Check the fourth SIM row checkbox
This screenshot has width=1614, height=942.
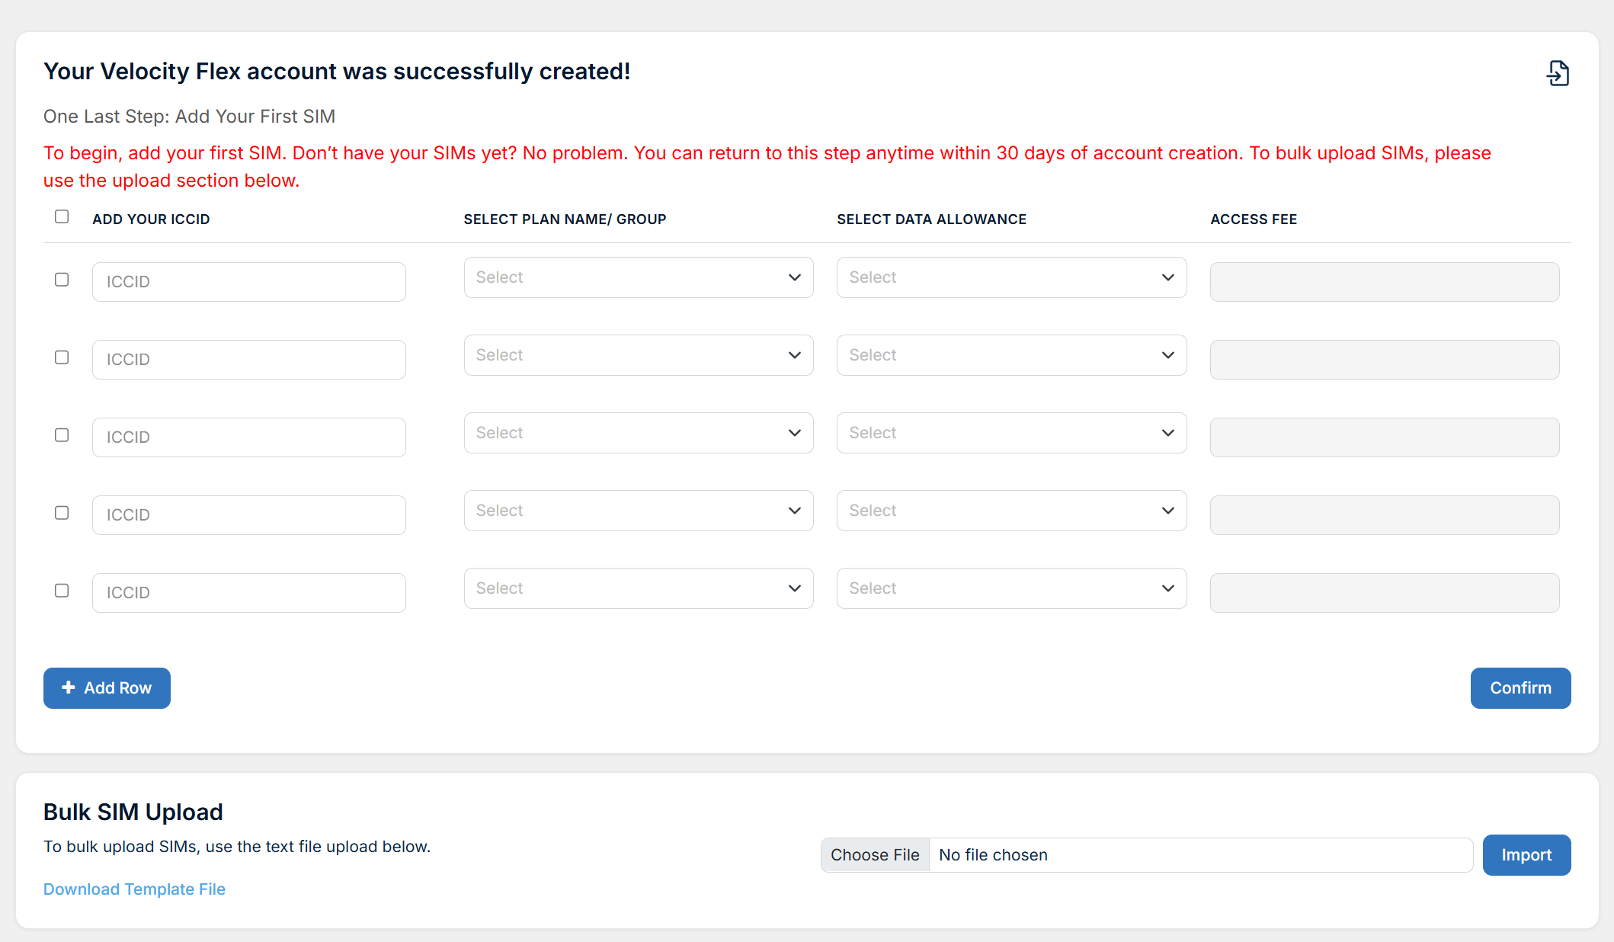(62, 513)
